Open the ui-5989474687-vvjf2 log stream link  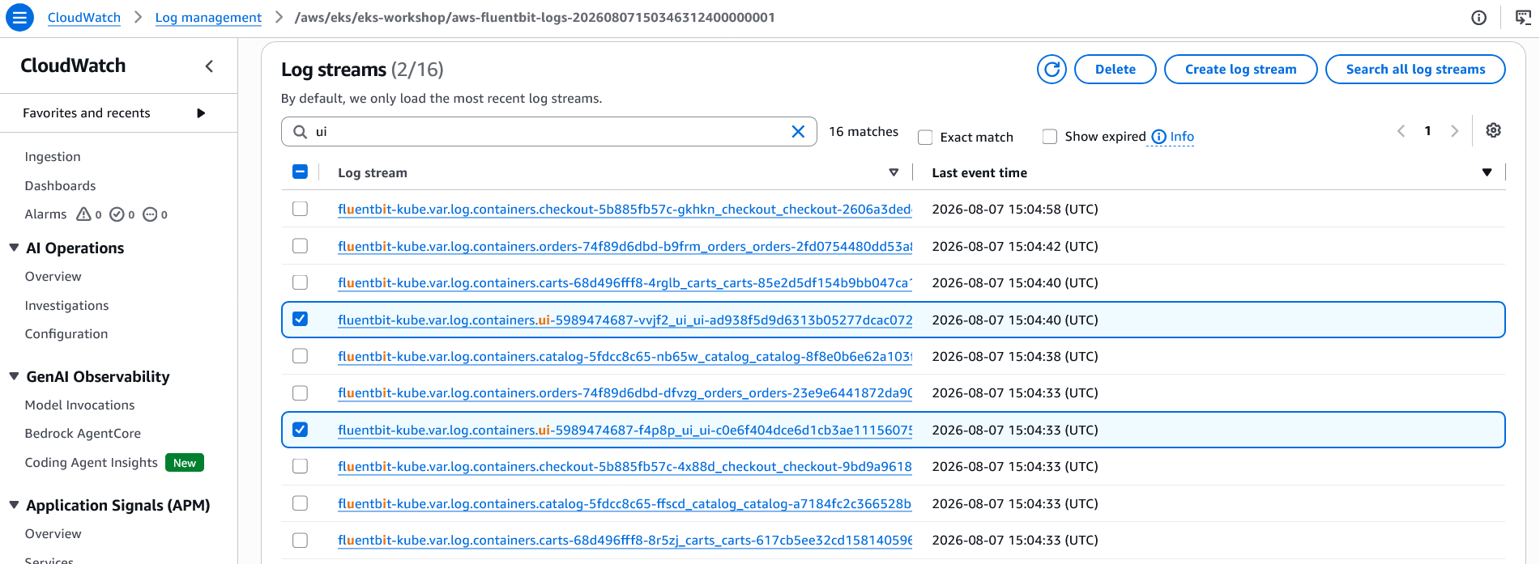click(x=625, y=320)
